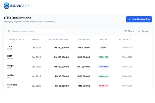Focus the search by tenant field
The image size is (155, 103).
click(39, 31)
